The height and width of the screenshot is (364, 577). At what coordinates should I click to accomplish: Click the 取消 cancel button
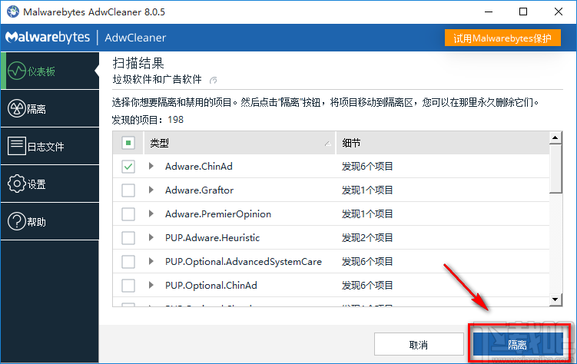(419, 344)
